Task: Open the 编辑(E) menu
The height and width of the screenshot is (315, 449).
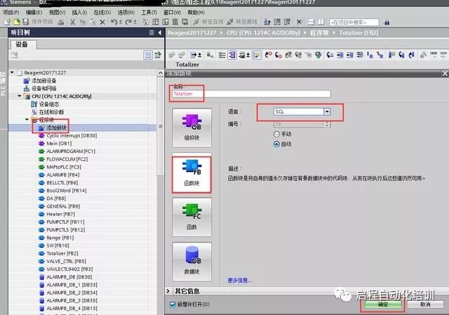Action: [33, 13]
